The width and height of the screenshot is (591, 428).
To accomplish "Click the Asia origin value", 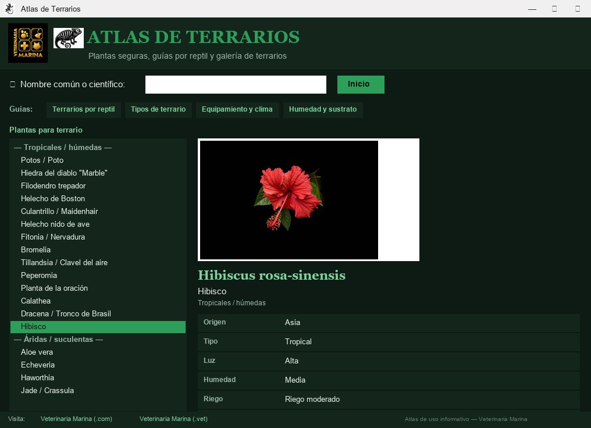I will click(293, 323).
